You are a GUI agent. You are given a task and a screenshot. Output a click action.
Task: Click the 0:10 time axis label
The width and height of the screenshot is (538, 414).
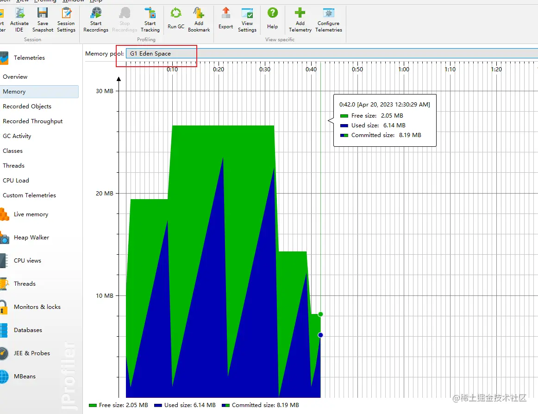[x=172, y=69]
